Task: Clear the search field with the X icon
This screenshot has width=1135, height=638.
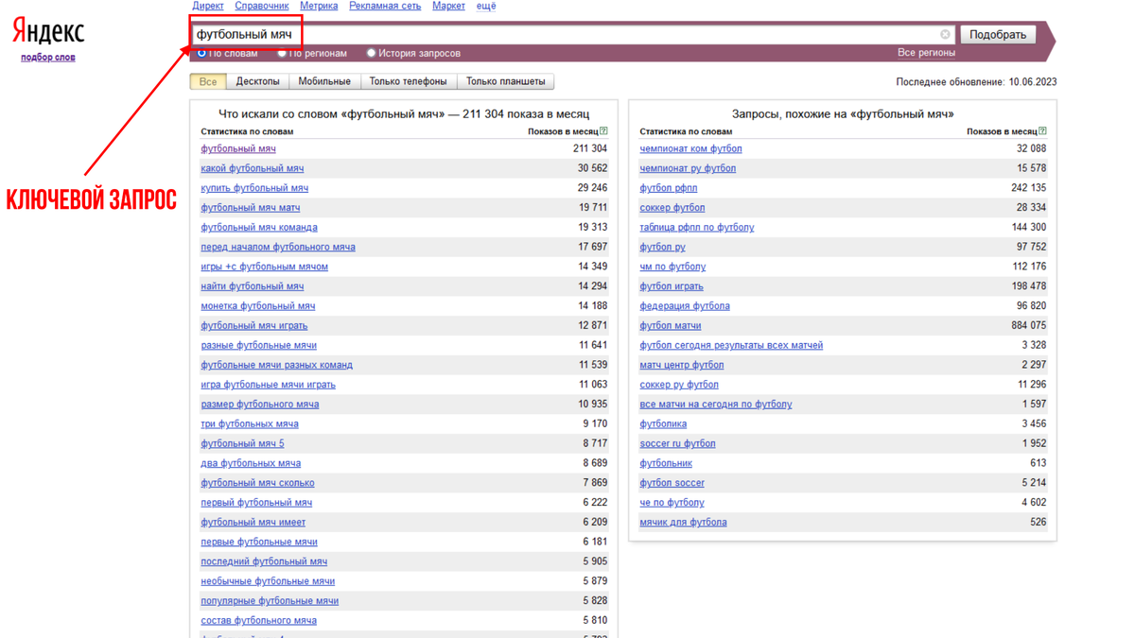Action: [945, 34]
